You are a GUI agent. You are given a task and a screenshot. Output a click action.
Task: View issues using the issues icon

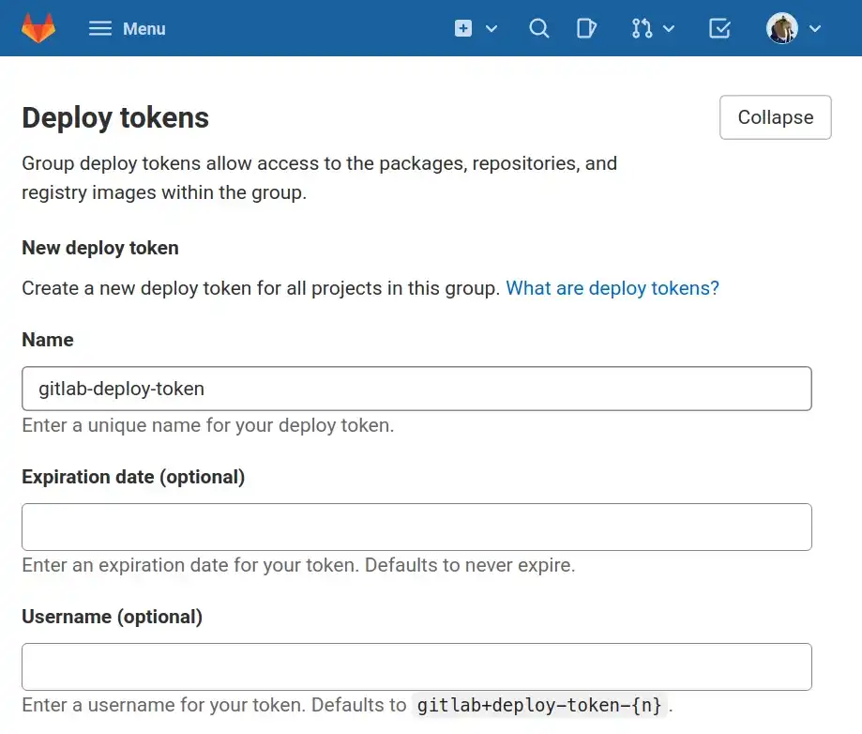click(x=587, y=28)
